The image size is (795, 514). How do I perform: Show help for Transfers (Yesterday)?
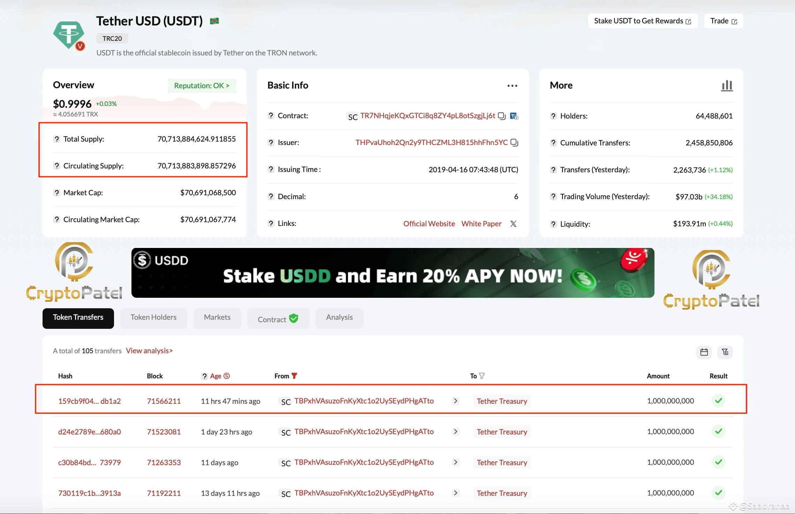pos(553,169)
